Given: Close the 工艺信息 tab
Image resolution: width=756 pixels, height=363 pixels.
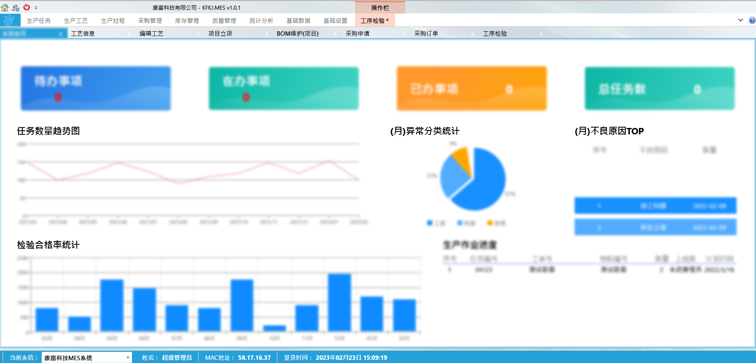Looking at the screenshot, I should 129,34.
